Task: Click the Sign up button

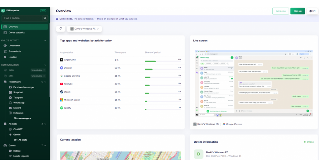Action: pyautogui.click(x=298, y=11)
